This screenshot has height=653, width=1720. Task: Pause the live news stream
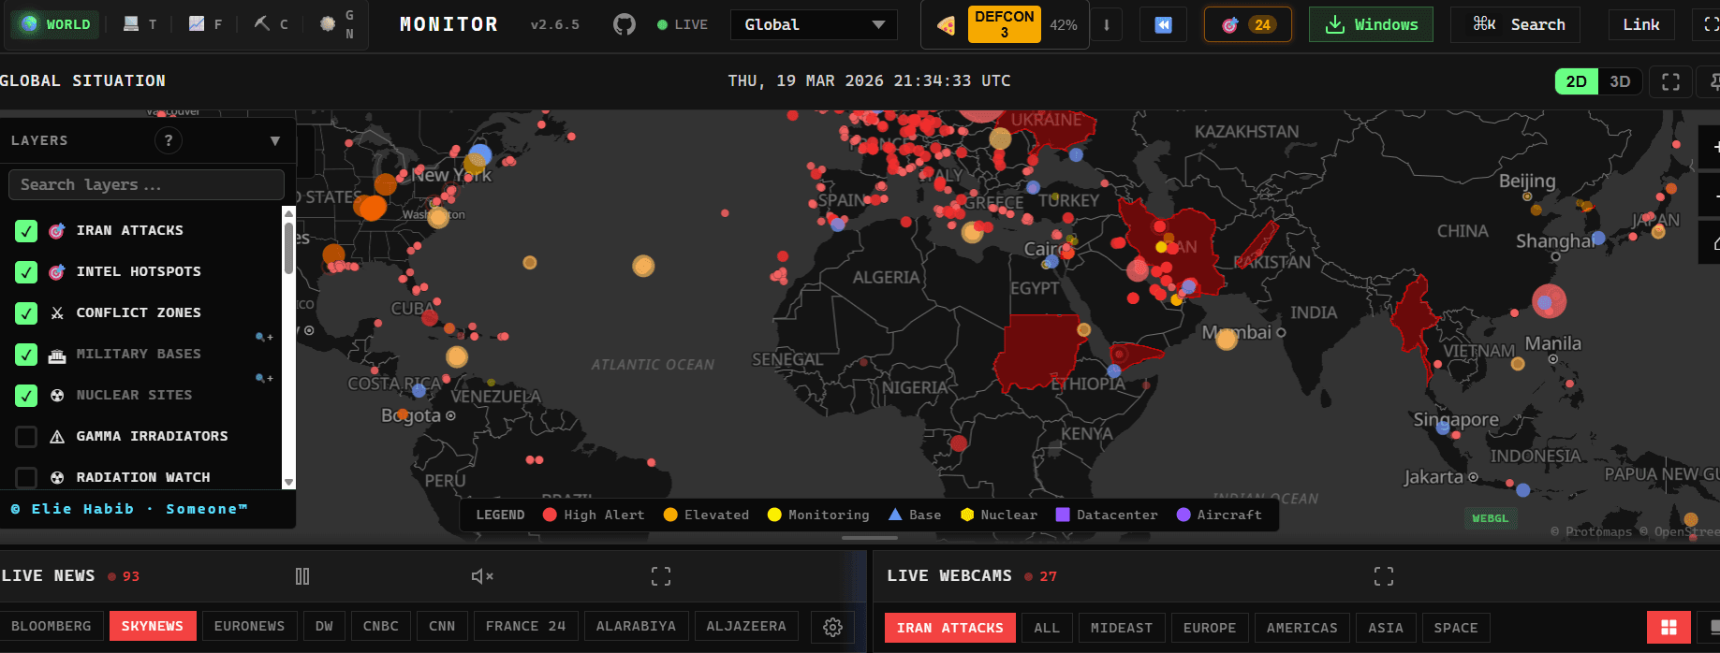click(x=302, y=576)
